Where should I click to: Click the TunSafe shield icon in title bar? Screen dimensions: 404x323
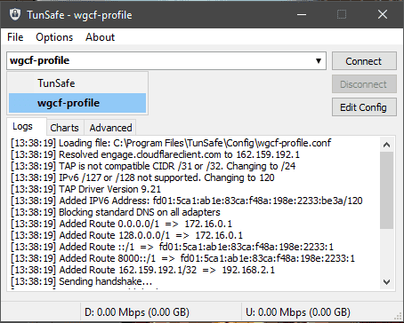(x=15, y=14)
